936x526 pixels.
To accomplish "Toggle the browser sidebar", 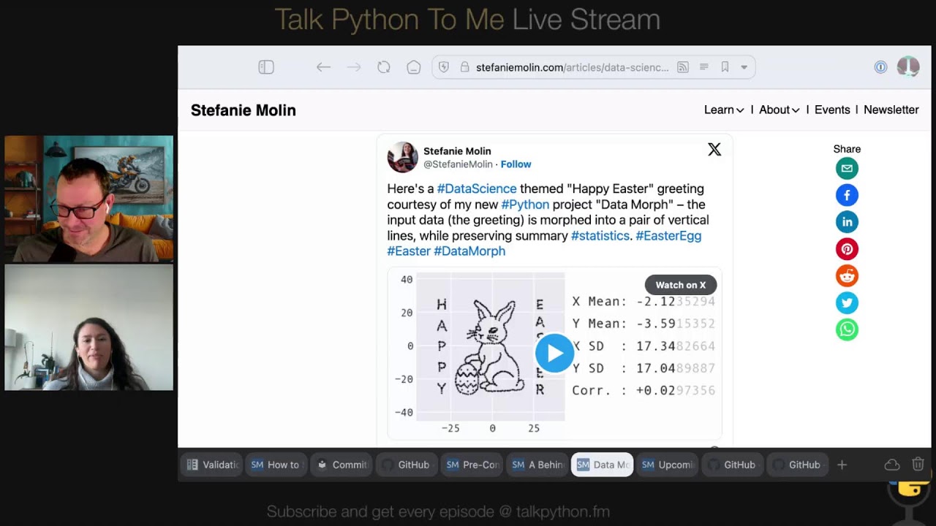I will click(x=266, y=66).
